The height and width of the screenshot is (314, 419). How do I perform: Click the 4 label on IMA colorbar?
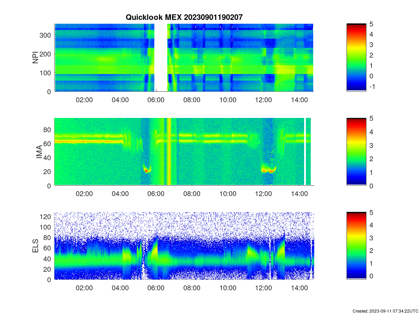point(371,132)
